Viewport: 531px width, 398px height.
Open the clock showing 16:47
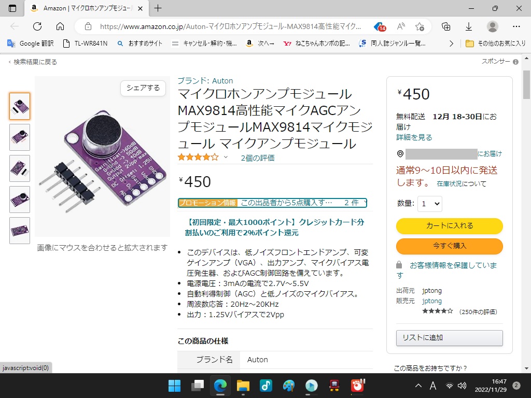(491, 386)
